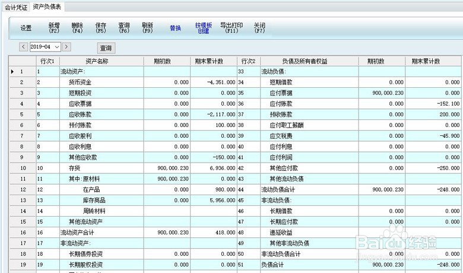Click 关闭 (F7) toolbar button
Viewport: 463px width, 273px height.
(259, 28)
